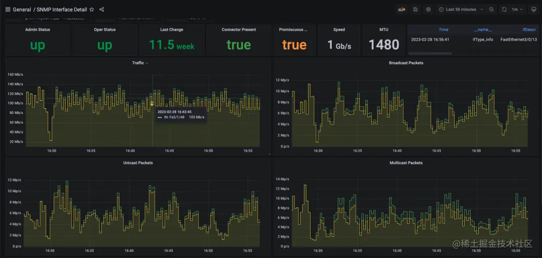Click the 1 Gb/s speed value
Screen dimensions: 542x258
pyautogui.click(x=339, y=45)
